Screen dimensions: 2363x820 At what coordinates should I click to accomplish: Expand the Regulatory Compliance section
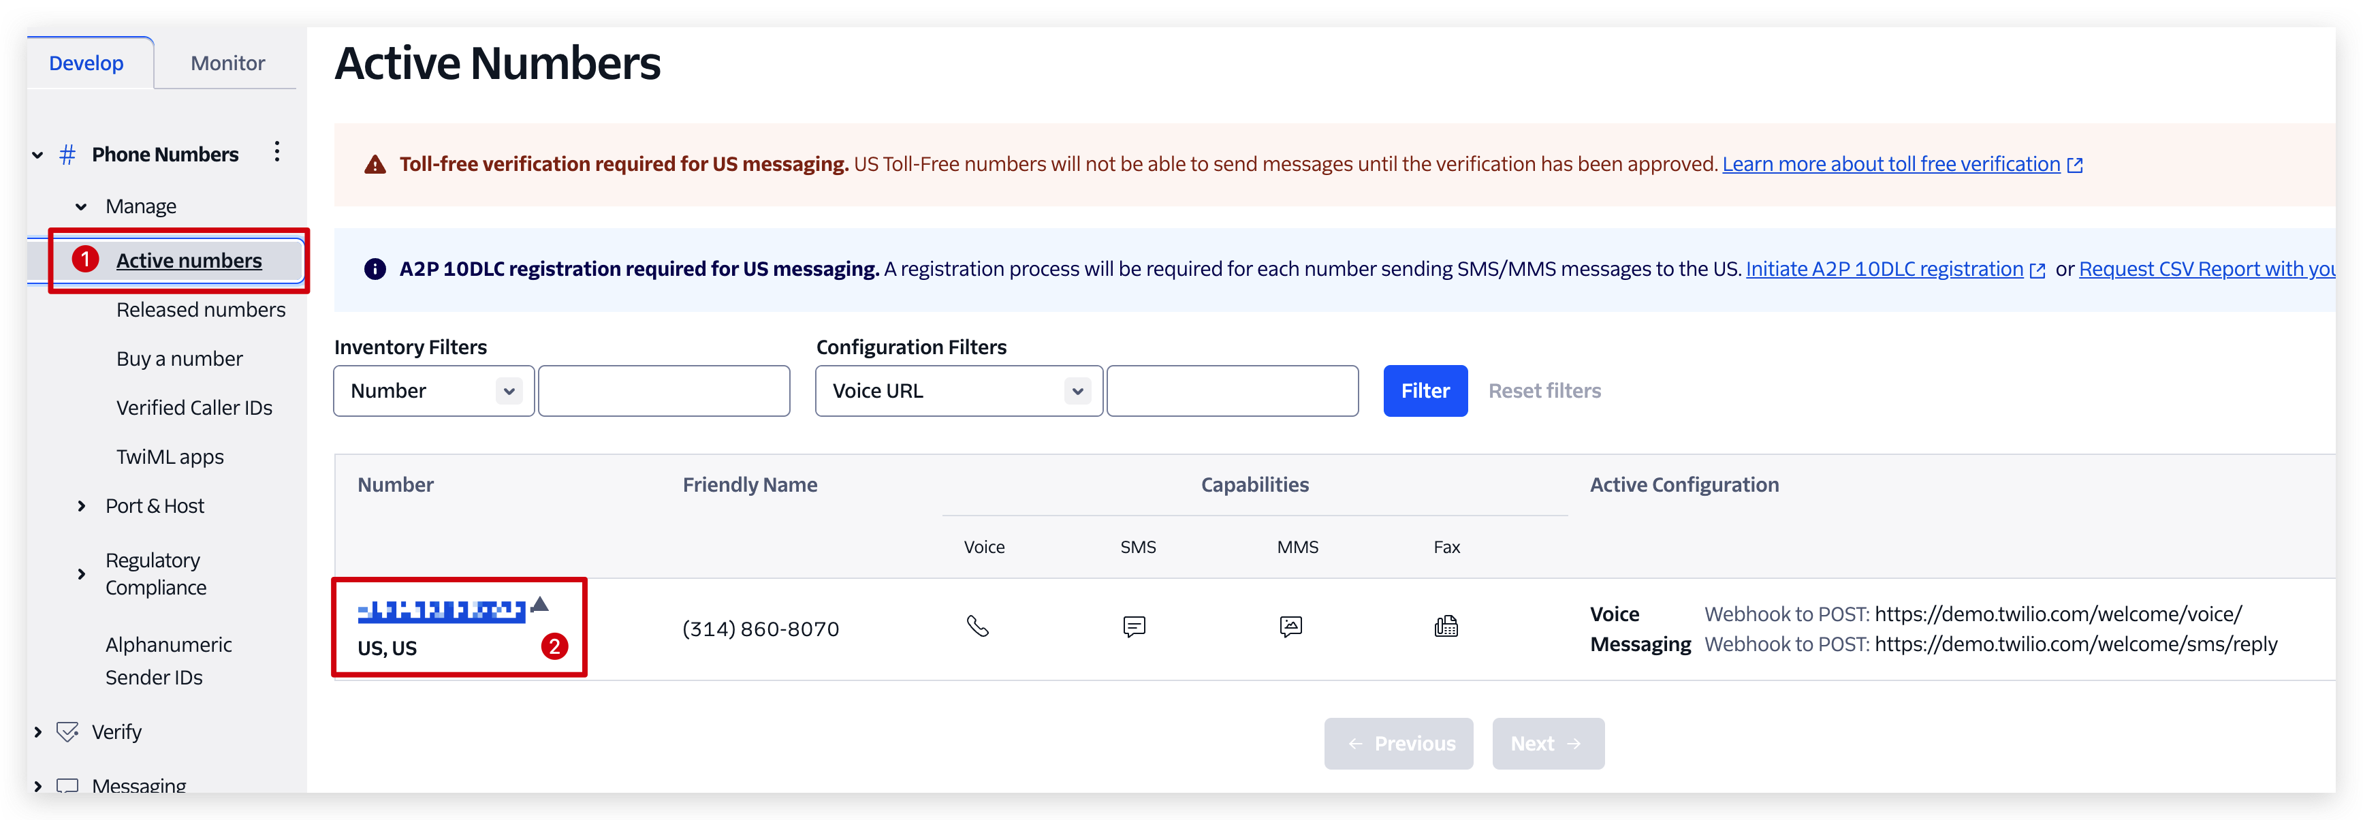(x=82, y=574)
